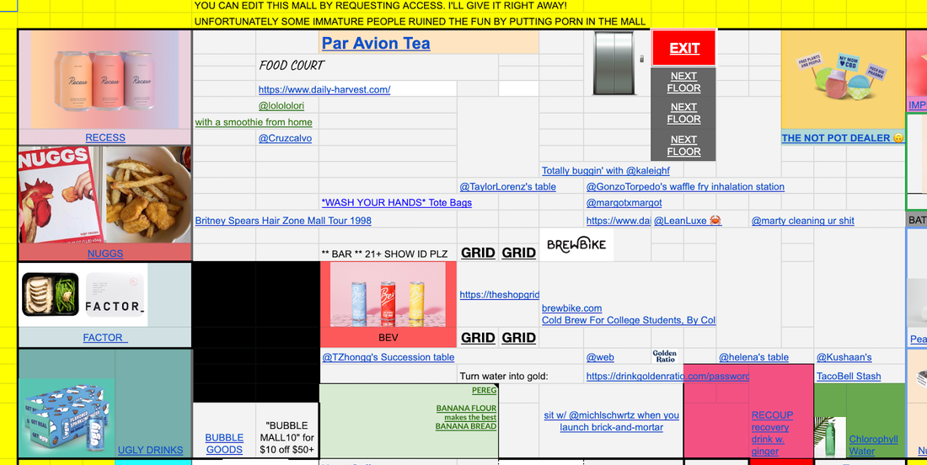Click the middle NEXT FLOOR link
Viewport: 927px width, 465px height.
683,113
